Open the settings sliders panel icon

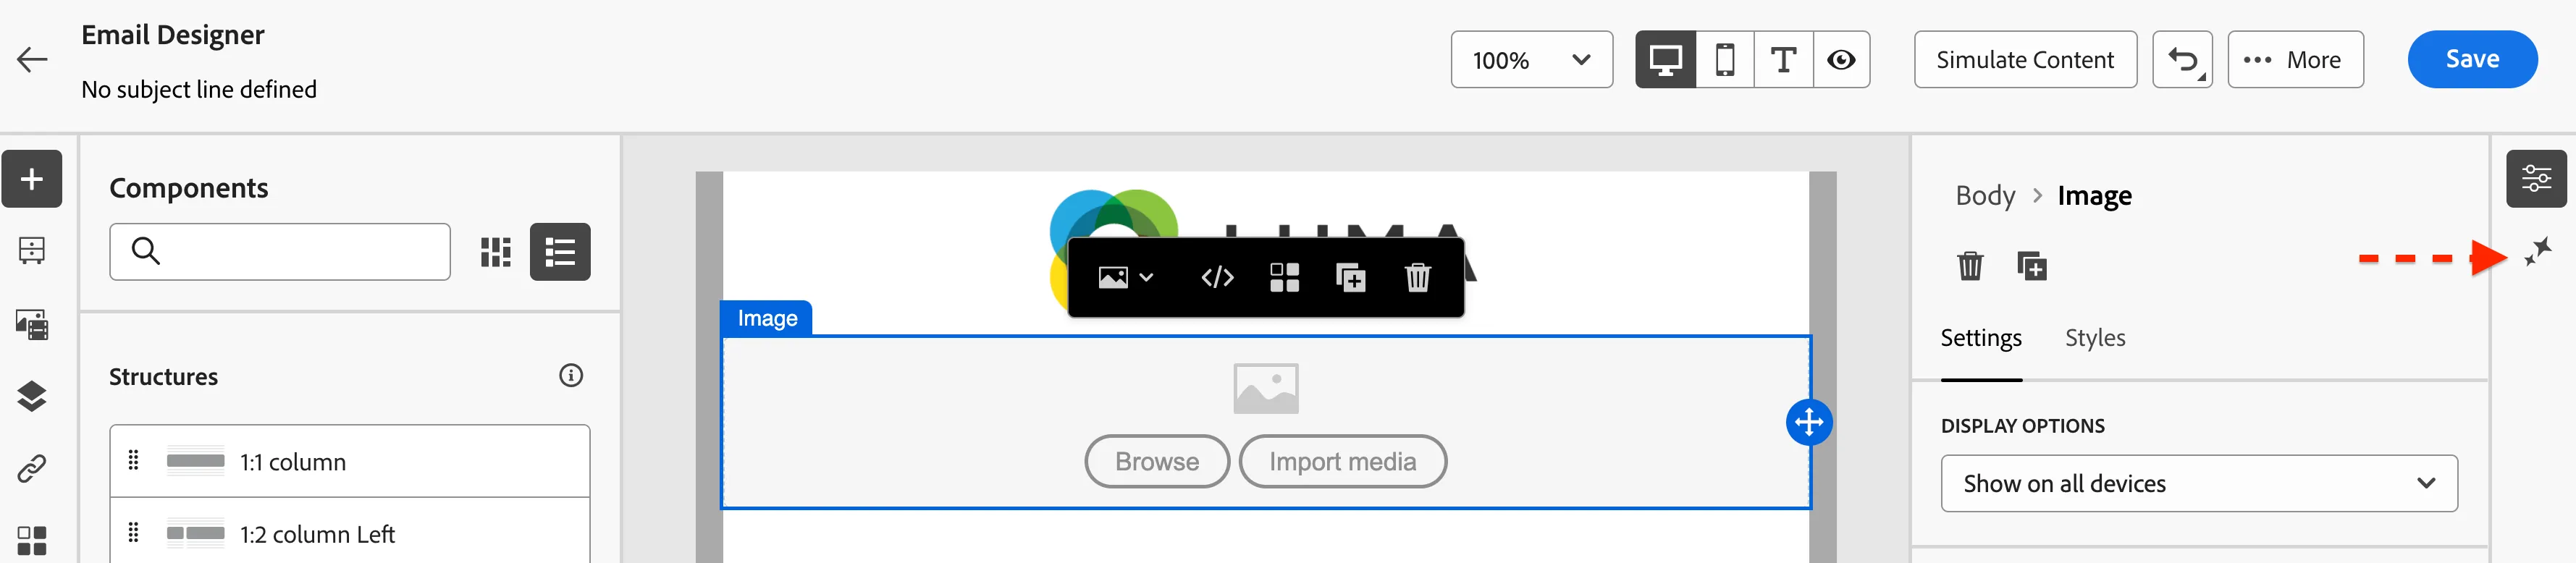2536,179
